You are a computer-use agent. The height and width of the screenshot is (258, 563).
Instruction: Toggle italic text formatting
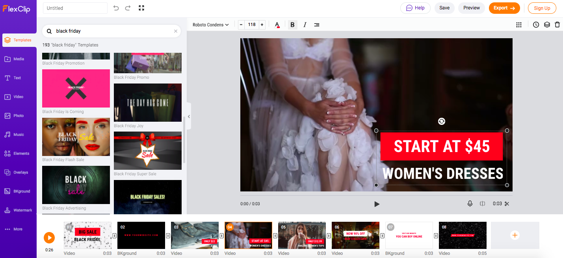coord(305,24)
